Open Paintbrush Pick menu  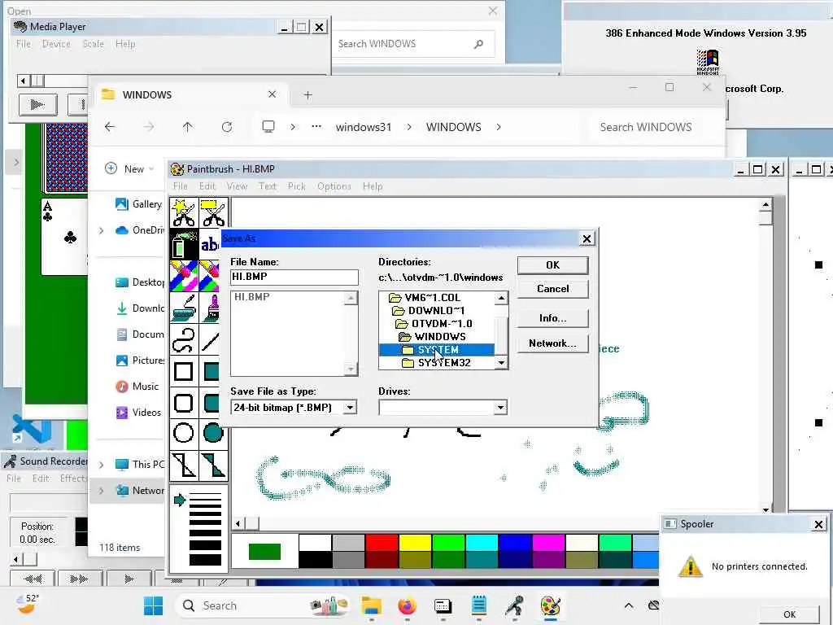tap(296, 186)
